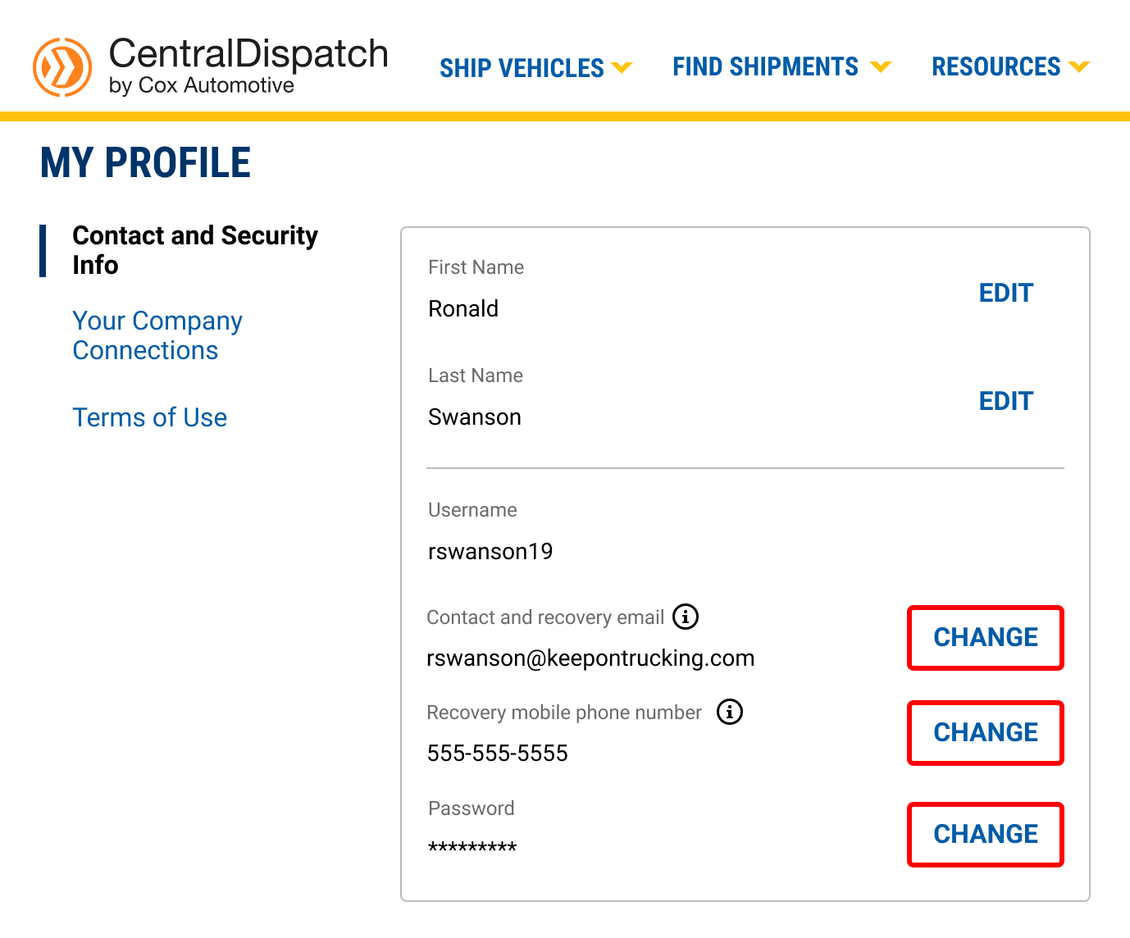Edit the First Name field

point(1005,293)
